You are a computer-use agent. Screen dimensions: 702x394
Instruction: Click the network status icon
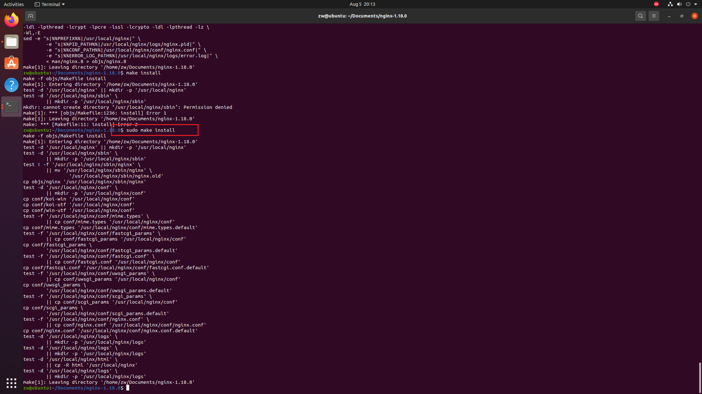point(670,4)
